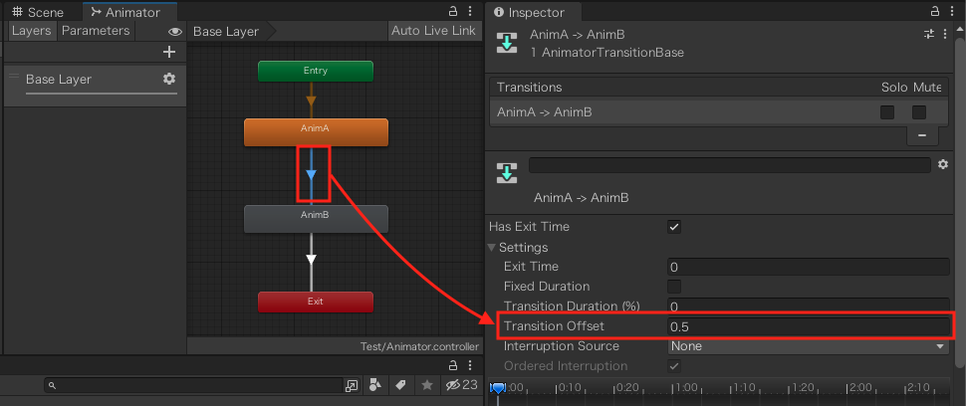Enable Mute for AnimA -> AnimB transition
This screenshot has width=966, height=406.
919,112
